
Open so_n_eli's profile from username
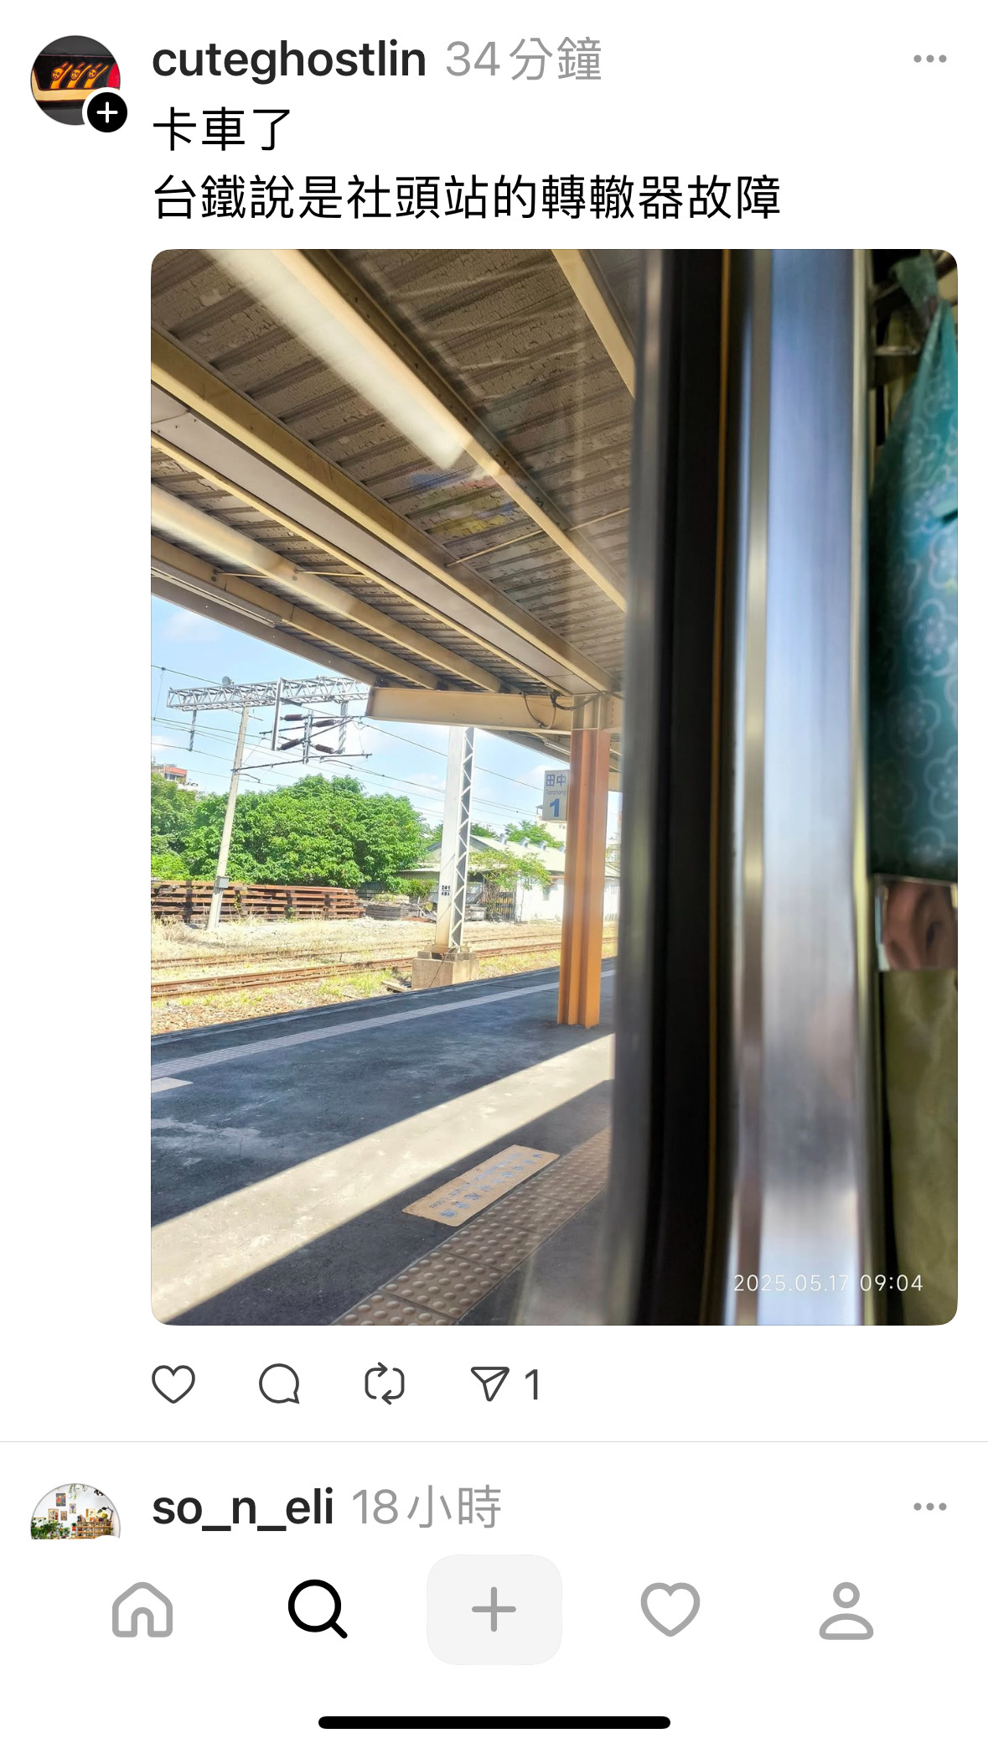pos(243,1508)
